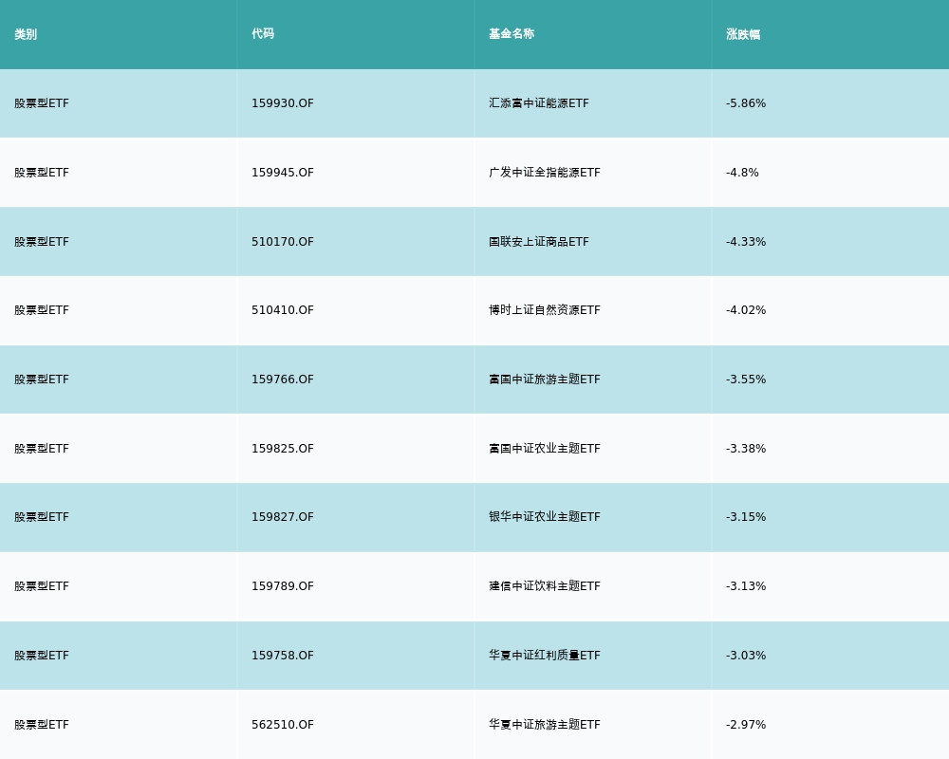
Task: Click fund name 银华中证农业主题ETF
Action: click(x=545, y=517)
